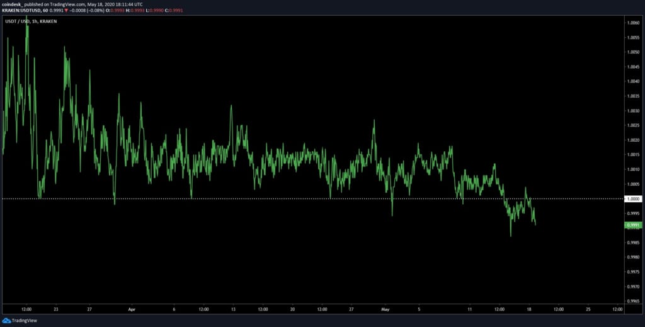
Task: Click the 'Apr' label on time axis
Action: click(132, 309)
